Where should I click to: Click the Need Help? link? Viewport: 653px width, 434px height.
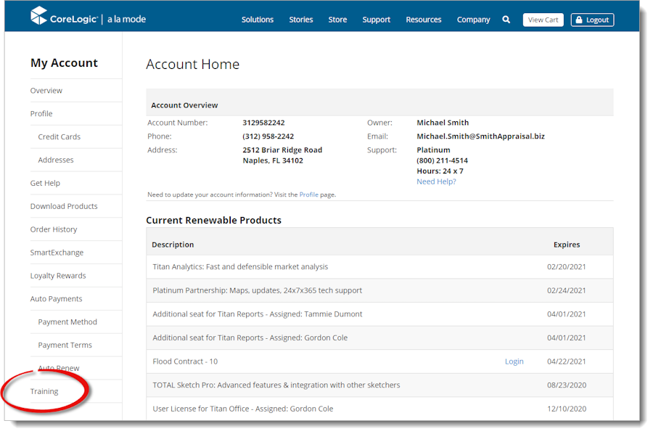pyautogui.click(x=437, y=181)
